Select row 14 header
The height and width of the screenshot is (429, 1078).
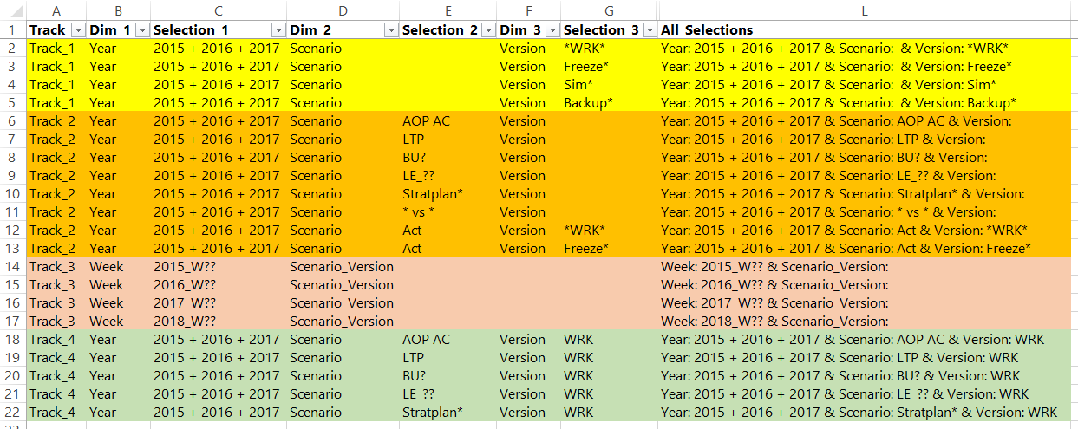pyautogui.click(x=13, y=266)
